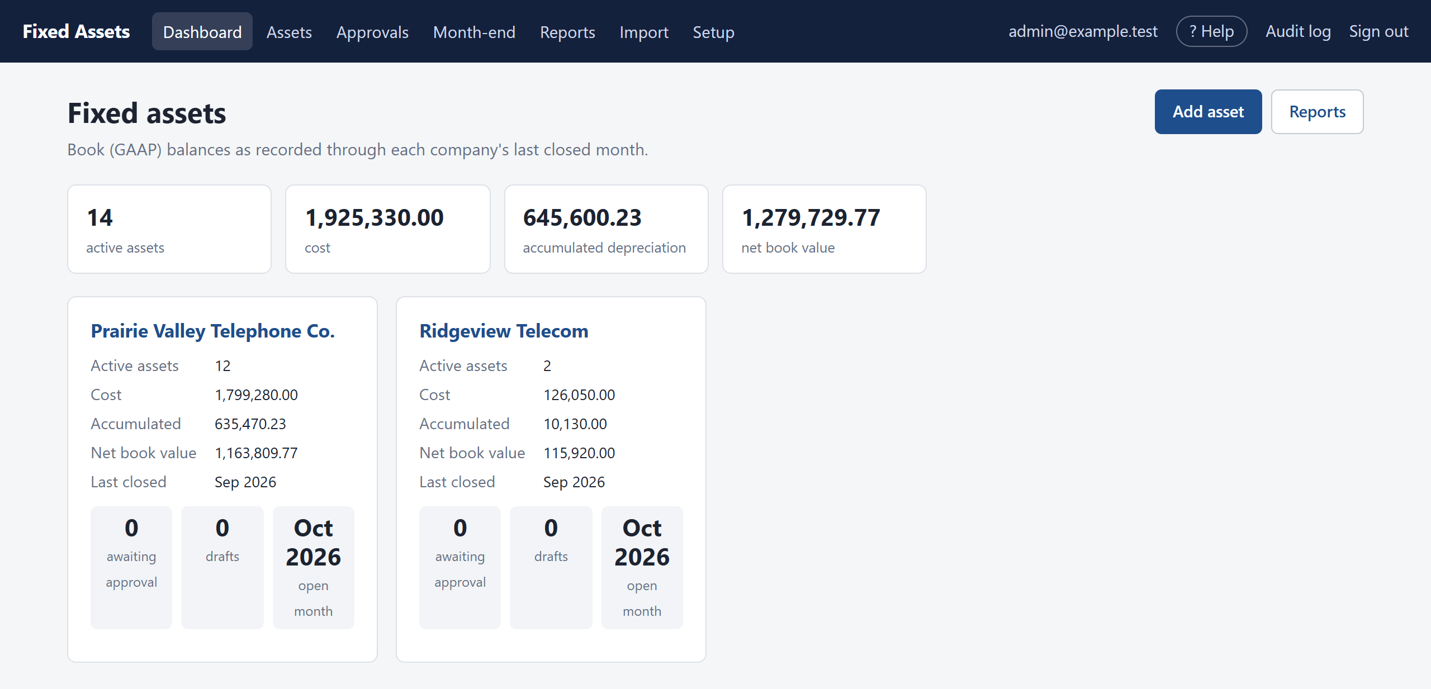Screen dimensions: 1431x689
Task: Click Prairie Valley's awaiting approval tile
Action: pos(131,568)
